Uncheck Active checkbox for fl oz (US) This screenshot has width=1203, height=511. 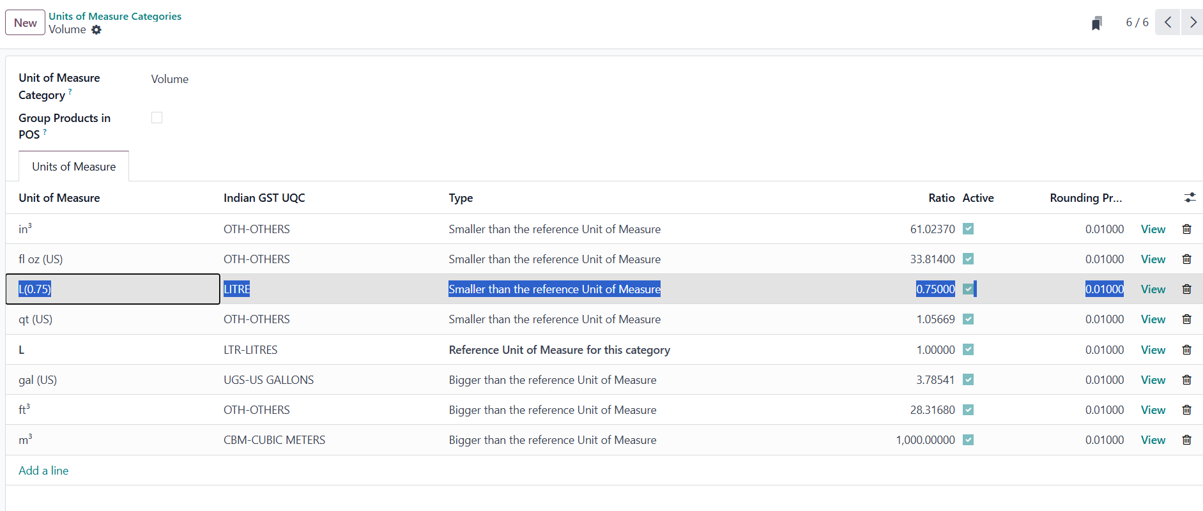coord(968,259)
